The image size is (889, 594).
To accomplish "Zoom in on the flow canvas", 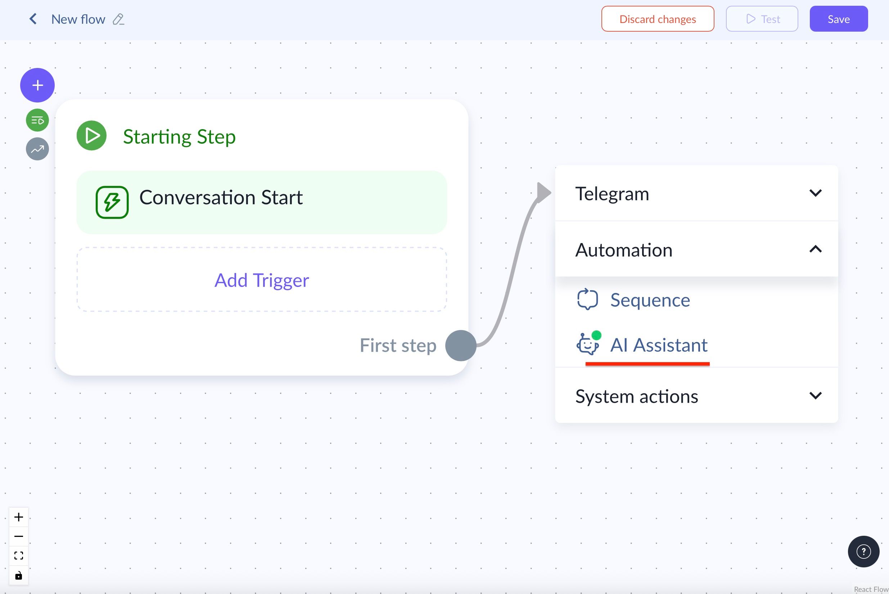I will (x=19, y=517).
